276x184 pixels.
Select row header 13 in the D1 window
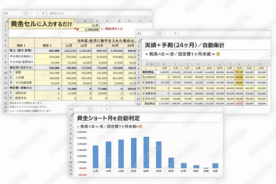6,88
